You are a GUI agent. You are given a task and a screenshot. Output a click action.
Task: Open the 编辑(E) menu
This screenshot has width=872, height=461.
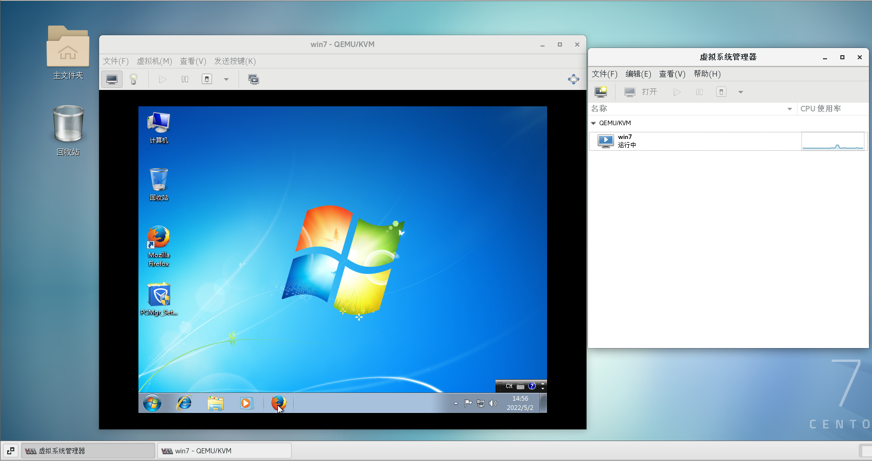(639, 74)
